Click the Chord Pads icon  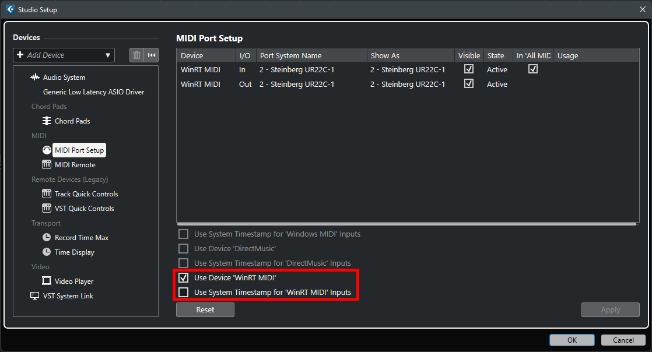point(47,121)
